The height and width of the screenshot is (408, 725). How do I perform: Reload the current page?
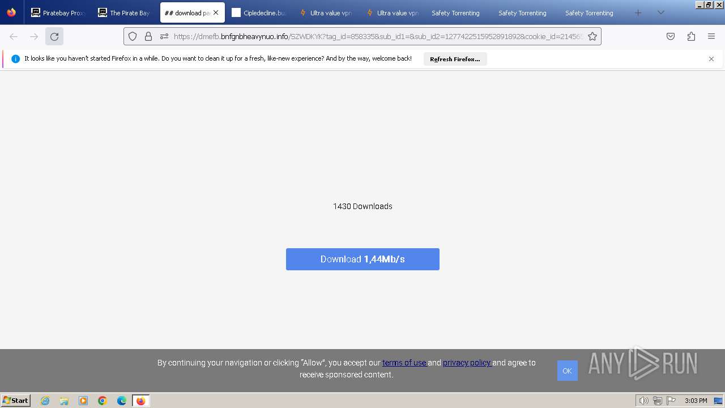click(54, 36)
